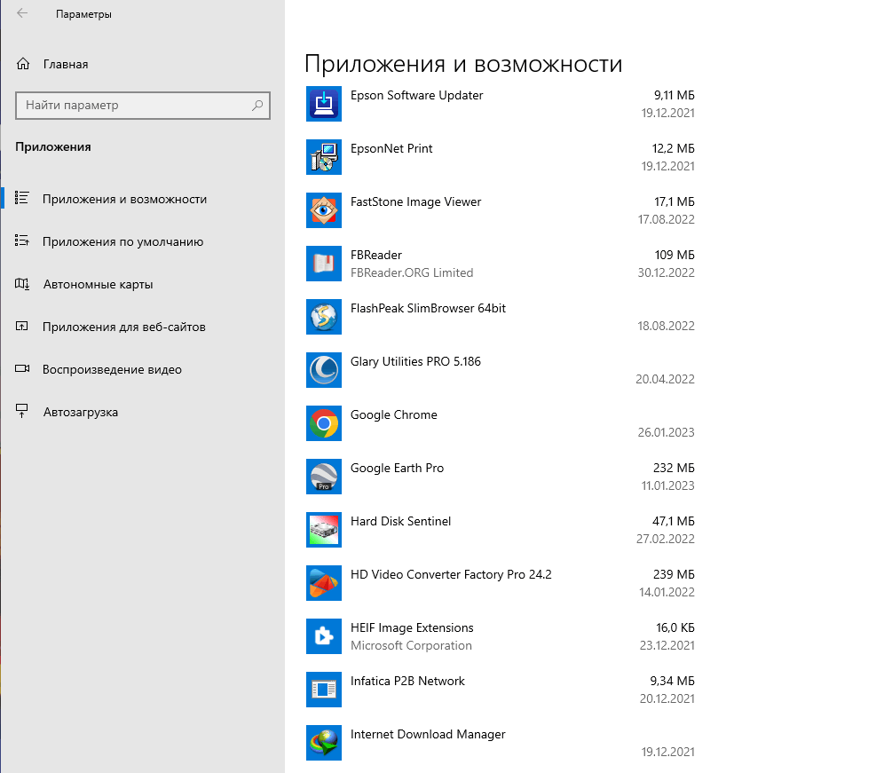Click the Internet Download Manager icon
The image size is (884, 773).
click(x=324, y=743)
